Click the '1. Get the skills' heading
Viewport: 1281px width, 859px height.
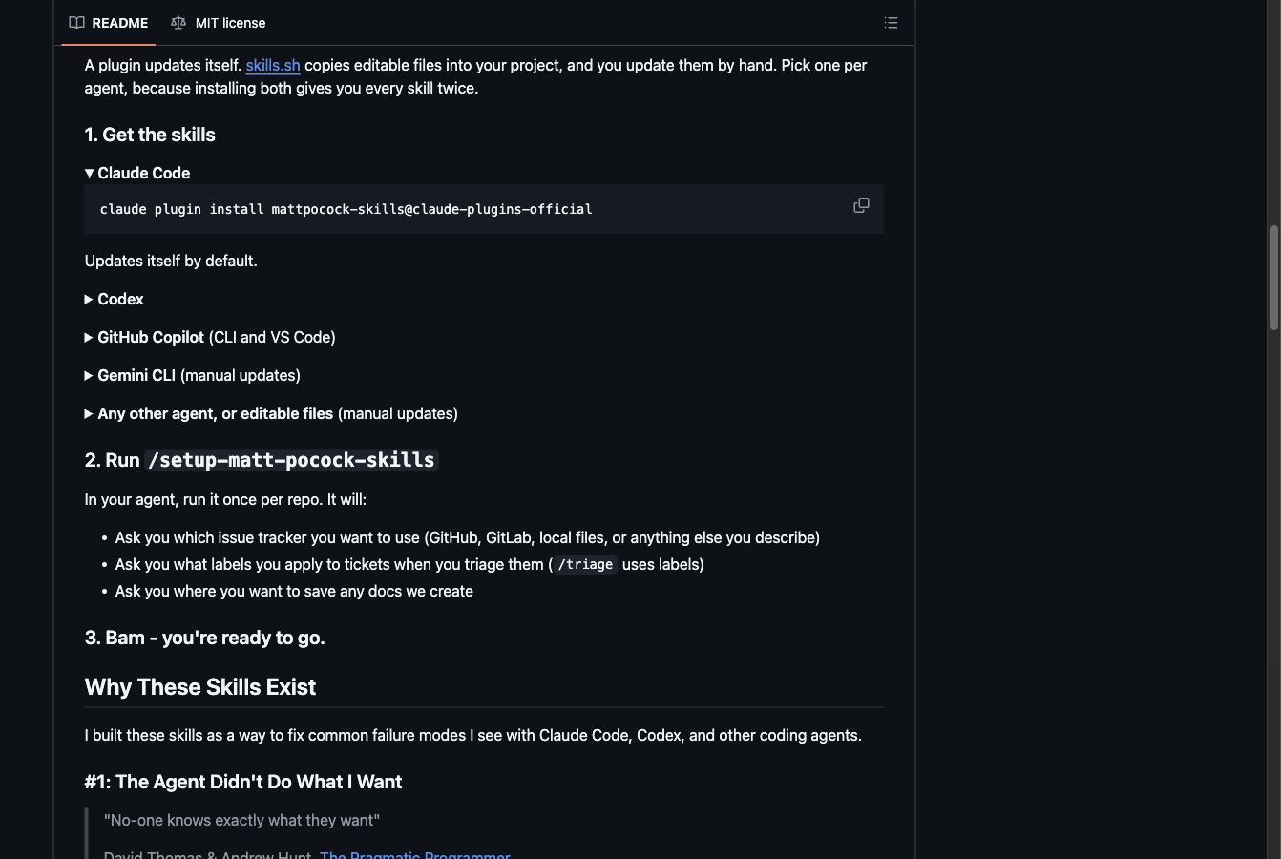[x=150, y=135]
